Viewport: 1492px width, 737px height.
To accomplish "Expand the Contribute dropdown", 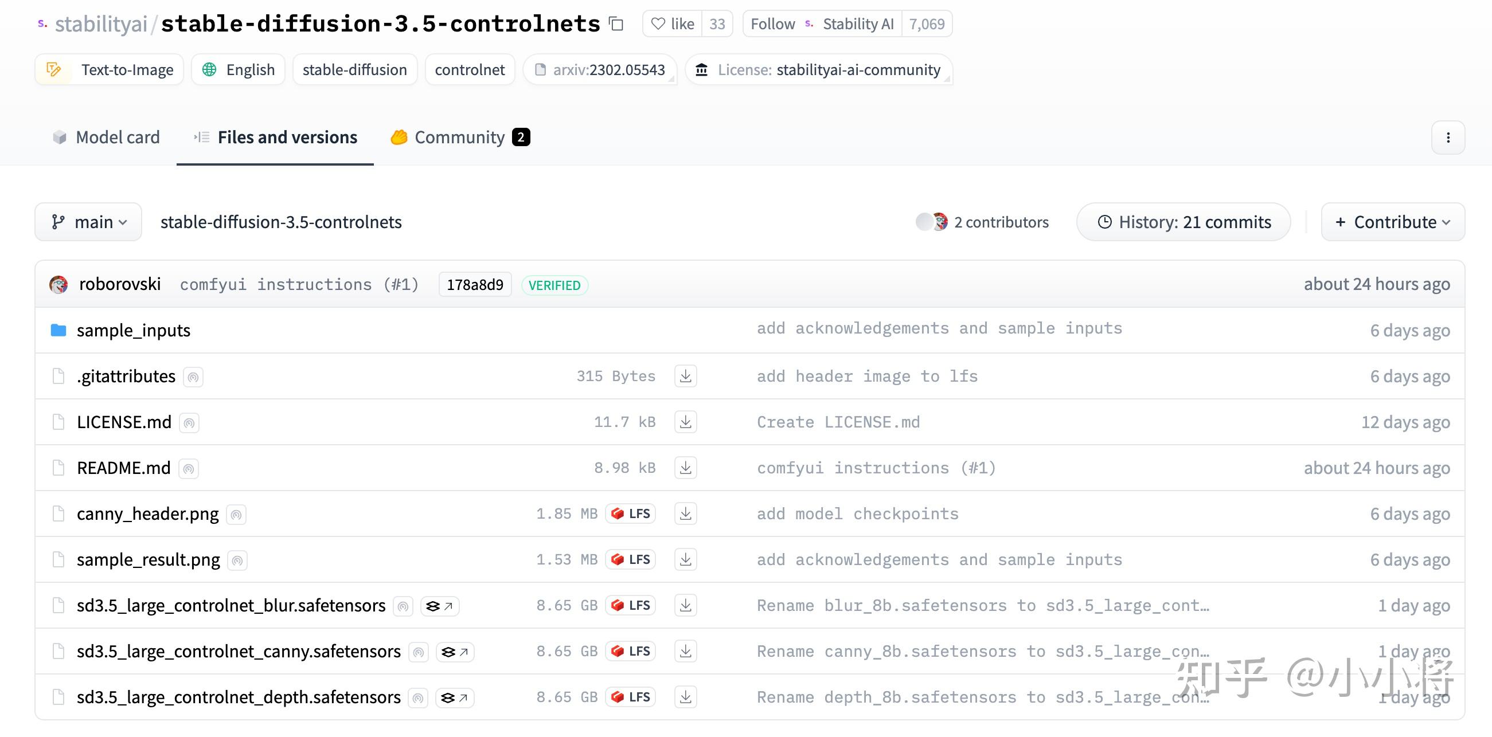I will (x=1392, y=222).
